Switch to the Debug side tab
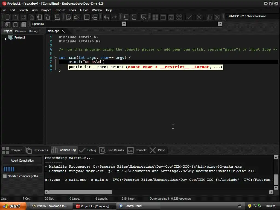The width and height of the screenshot is (280, 210). [33, 31]
